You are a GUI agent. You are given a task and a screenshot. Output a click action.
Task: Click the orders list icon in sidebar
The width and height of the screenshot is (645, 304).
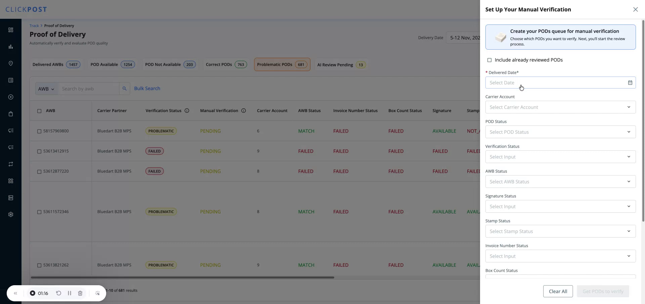tap(11, 80)
